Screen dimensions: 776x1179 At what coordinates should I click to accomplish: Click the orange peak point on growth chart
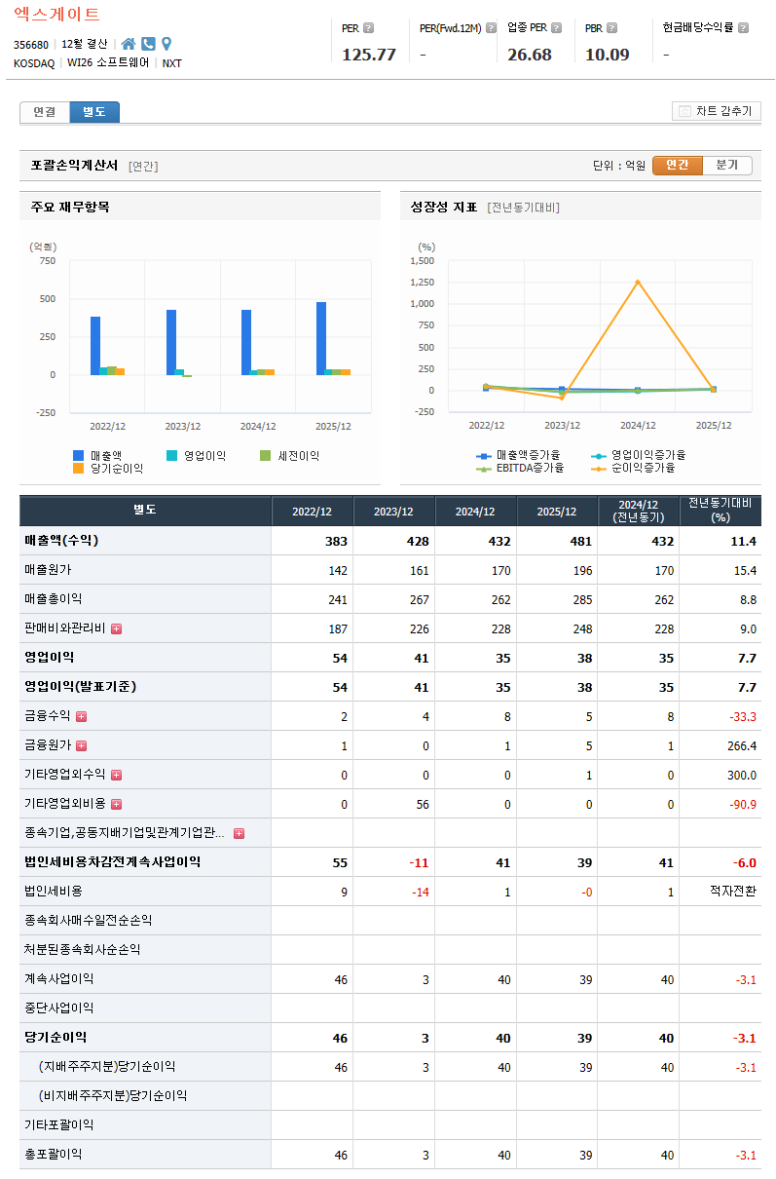(x=638, y=283)
